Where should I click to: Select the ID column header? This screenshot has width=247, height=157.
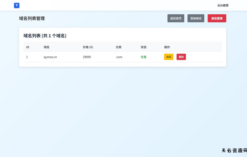pos(28,47)
